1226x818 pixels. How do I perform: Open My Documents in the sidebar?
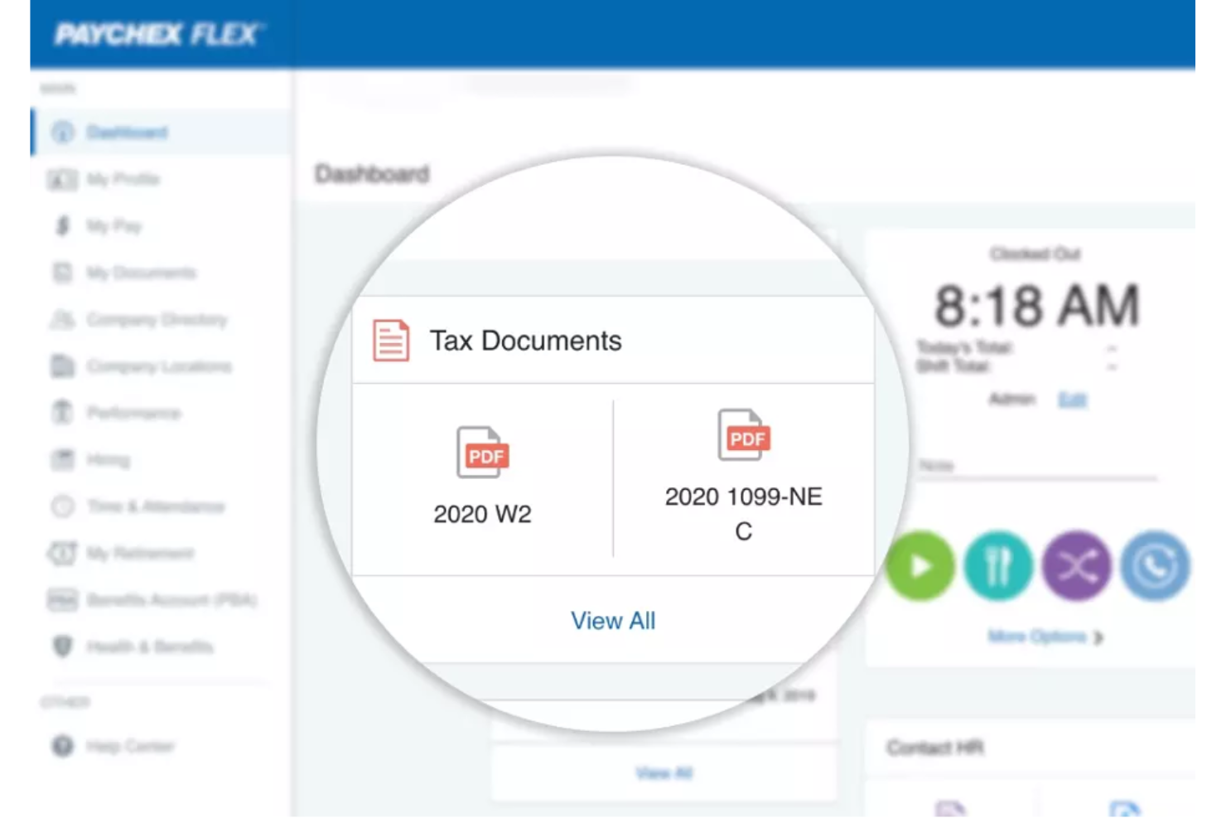[142, 273]
